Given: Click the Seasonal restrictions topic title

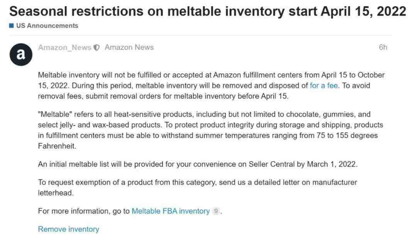Looking at the screenshot, I should (x=208, y=12).
